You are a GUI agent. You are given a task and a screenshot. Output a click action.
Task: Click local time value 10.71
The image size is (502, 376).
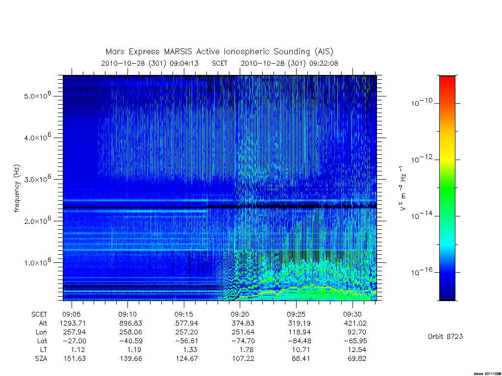pyautogui.click(x=301, y=350)
